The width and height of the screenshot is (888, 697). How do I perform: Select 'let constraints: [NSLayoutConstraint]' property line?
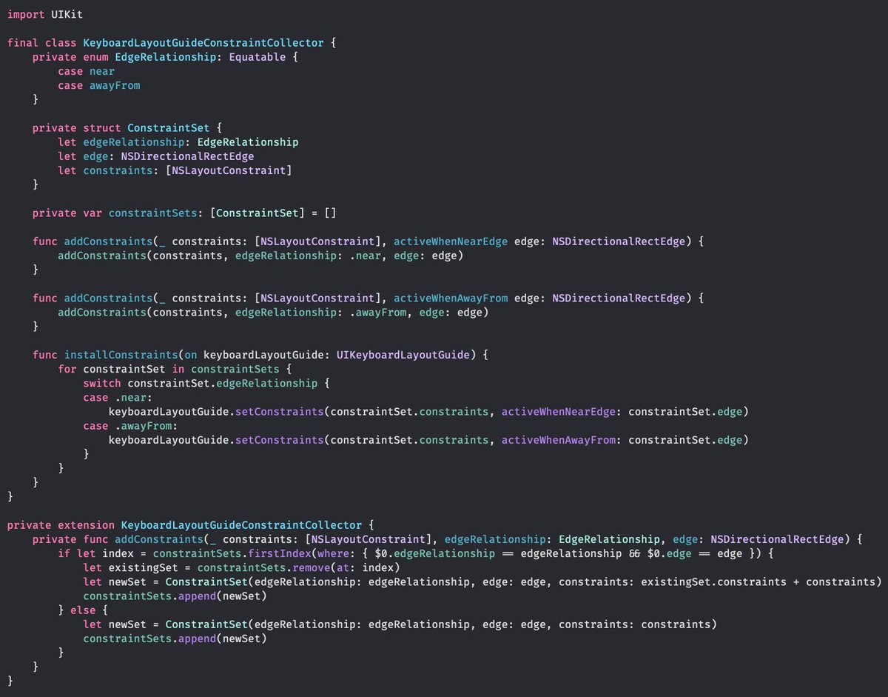175,170
